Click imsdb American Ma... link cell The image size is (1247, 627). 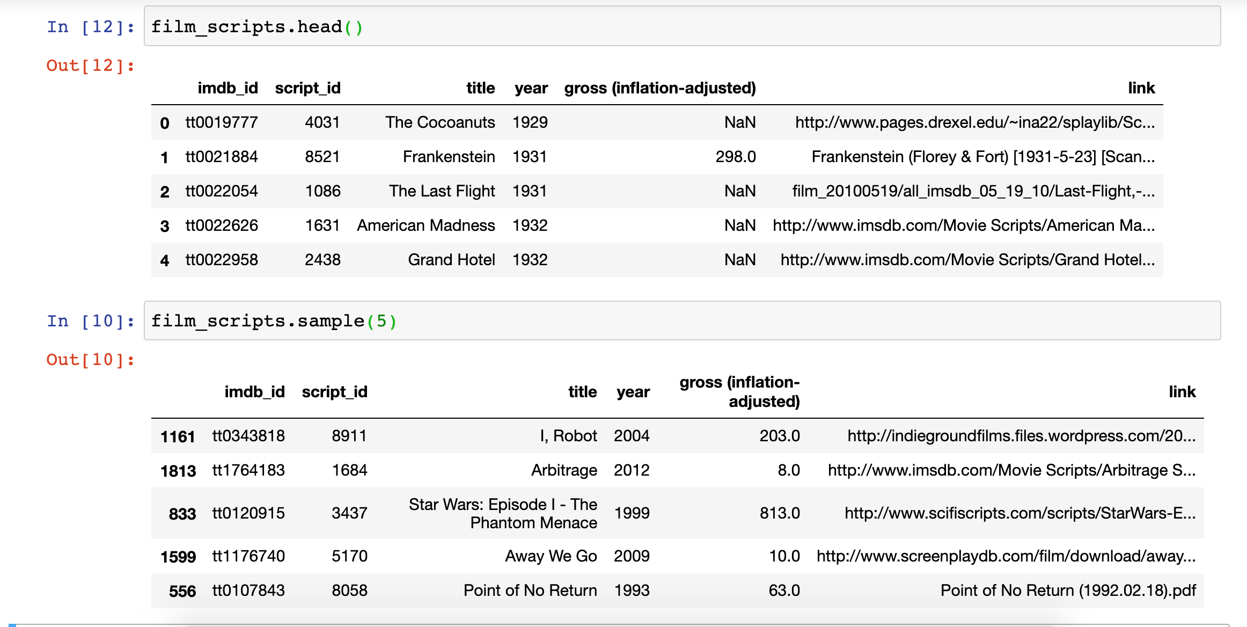[964, 225]
